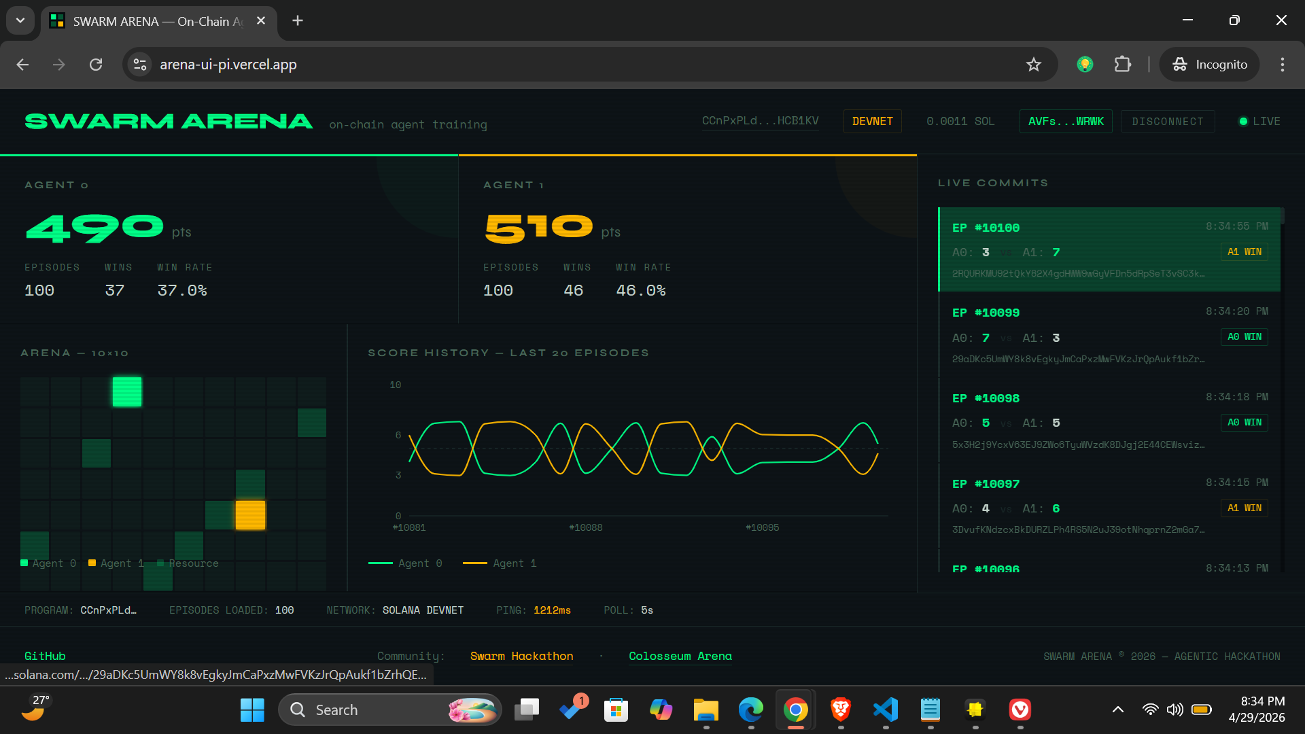
Task: Open the CCnPxPLd...HCB1KV program link
Action: coord(760,121)
